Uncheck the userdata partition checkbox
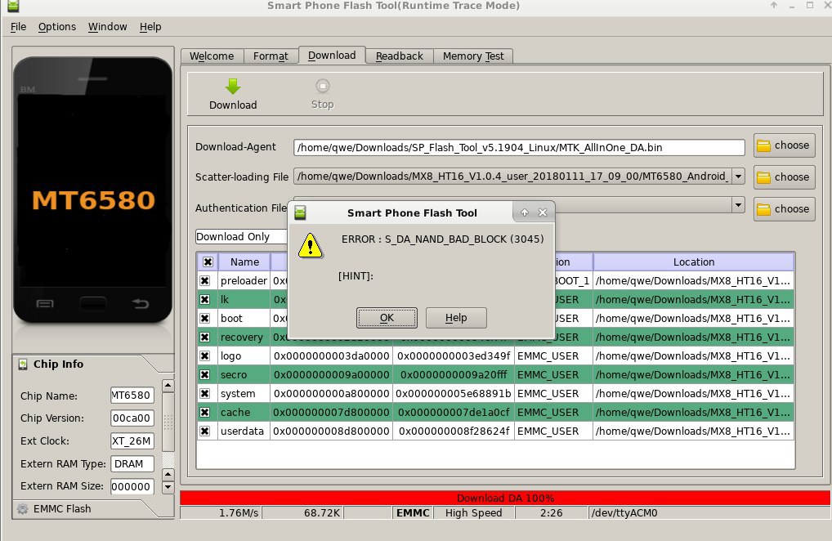The width and height of the screenshot is (832, 541). [x=205, y=431]
